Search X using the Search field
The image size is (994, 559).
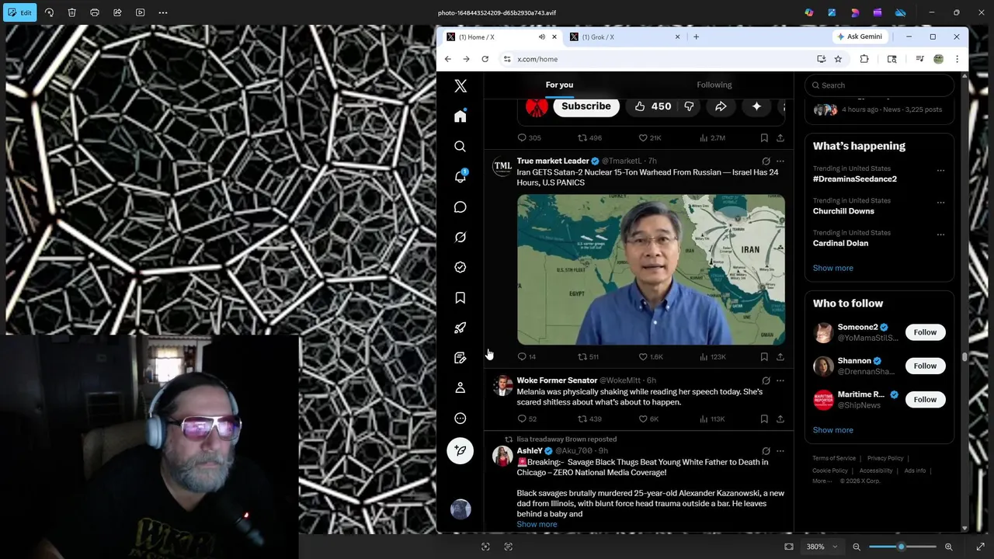click(x=879, y=85)
